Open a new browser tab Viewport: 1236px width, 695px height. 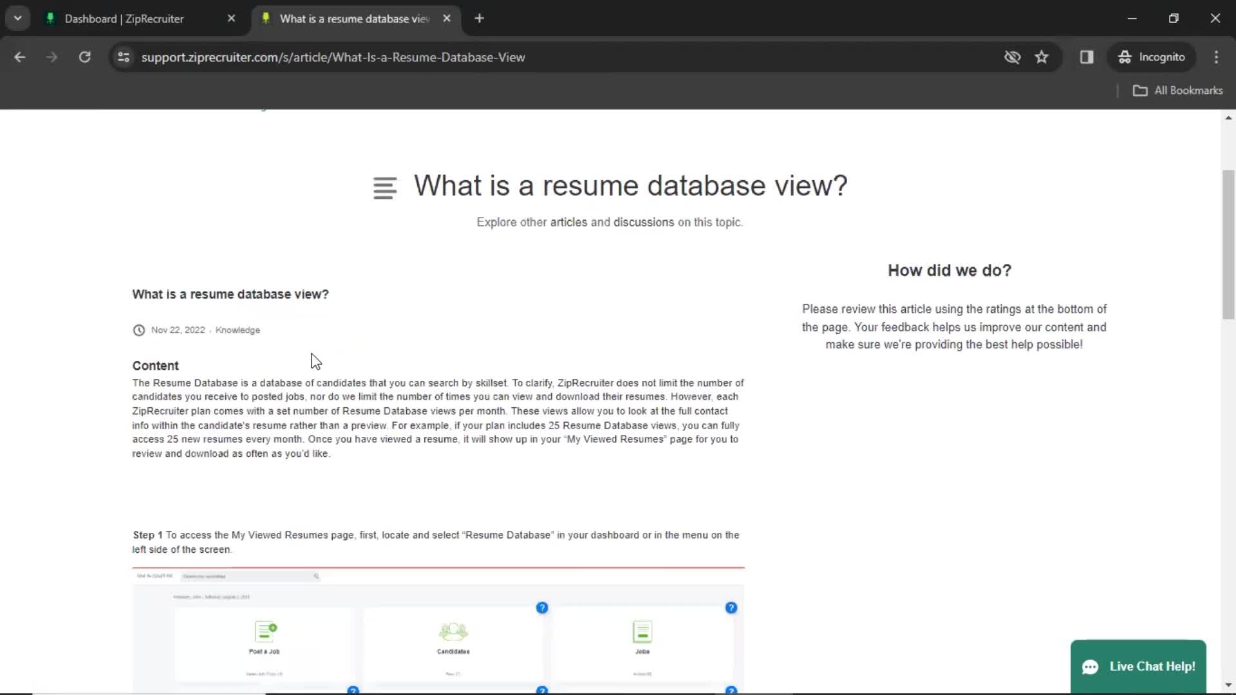[479, 19]
